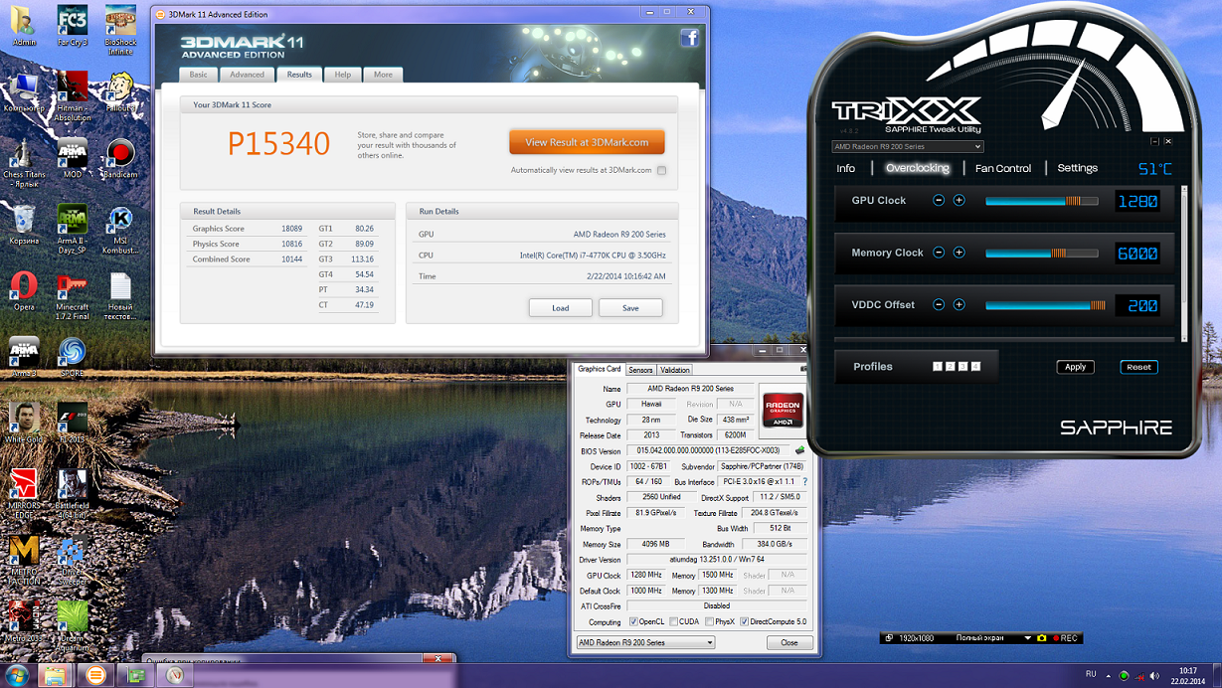Open the Recycle Bin (Корзина) icon
The image size is (1222, 688).
[x=23, y=225]
